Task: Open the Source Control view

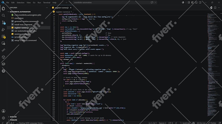Action: (x=4, y=23)
